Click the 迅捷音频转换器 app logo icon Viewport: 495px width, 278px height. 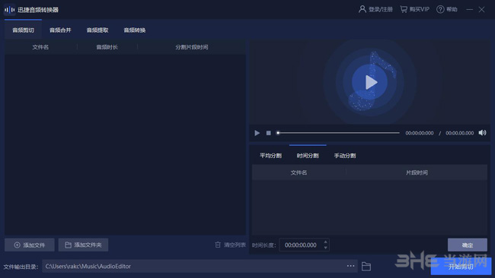[9, 10]
